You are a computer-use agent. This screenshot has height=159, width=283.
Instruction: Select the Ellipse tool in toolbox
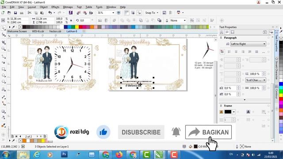[x=3, y=76]
